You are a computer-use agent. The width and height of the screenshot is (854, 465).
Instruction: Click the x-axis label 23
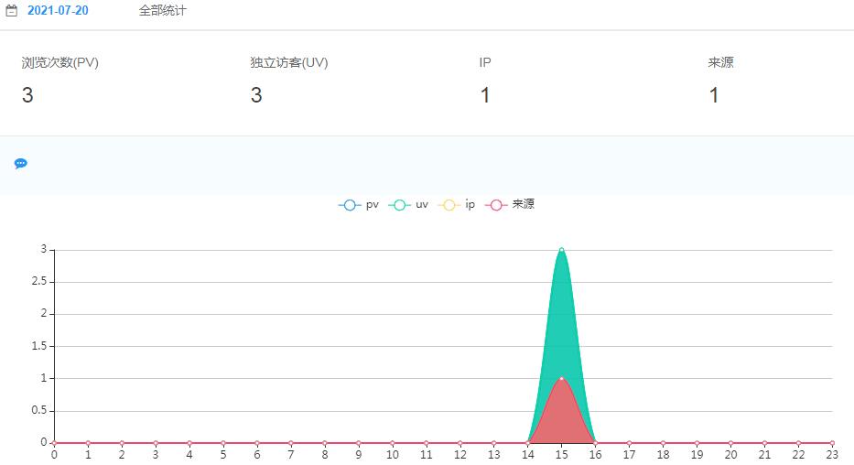832,455
